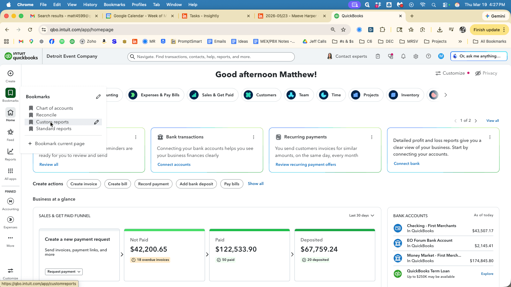Edit the Bookmarks list with pencil icon
Viewport: 511px width, 287px height.
[x=98, y=97]
